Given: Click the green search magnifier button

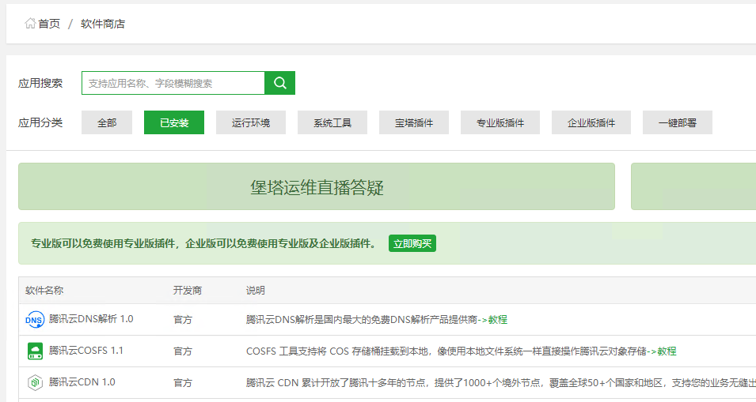Looking at the screenshot, I should point(280,83).
